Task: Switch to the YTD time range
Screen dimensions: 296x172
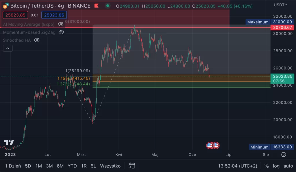Action: (72, 166)
